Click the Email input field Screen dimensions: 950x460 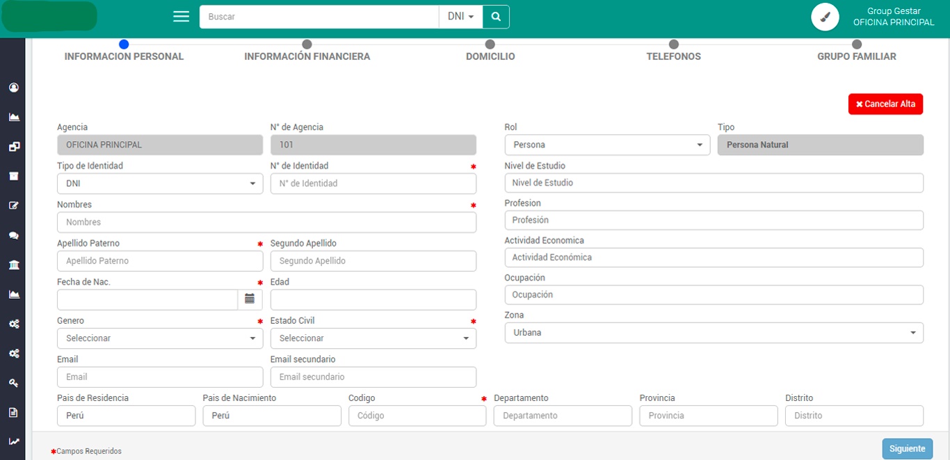click(160, 377)
